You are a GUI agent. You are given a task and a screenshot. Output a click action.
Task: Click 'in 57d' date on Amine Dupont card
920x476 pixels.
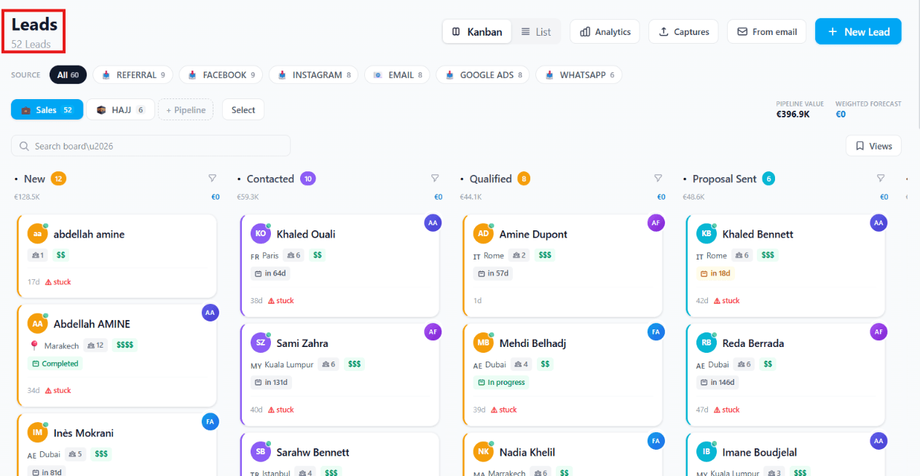pos(493,274)
